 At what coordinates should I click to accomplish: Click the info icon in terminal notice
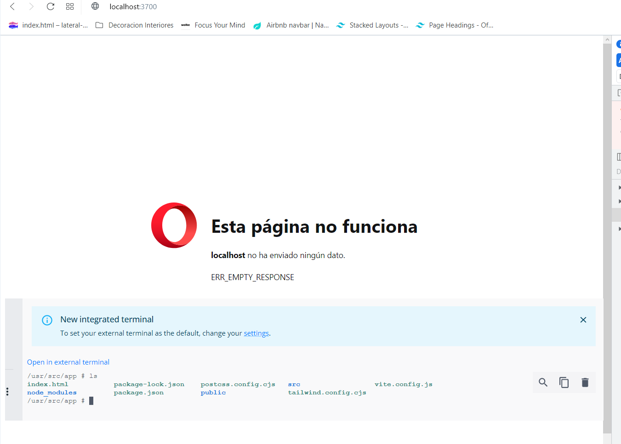[47, 320]
